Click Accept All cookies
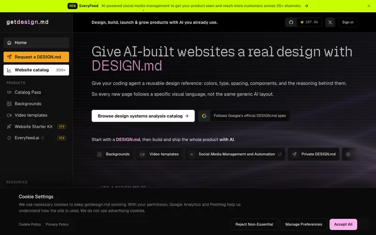The image size is (376, 235). click(x=343, y=225)
